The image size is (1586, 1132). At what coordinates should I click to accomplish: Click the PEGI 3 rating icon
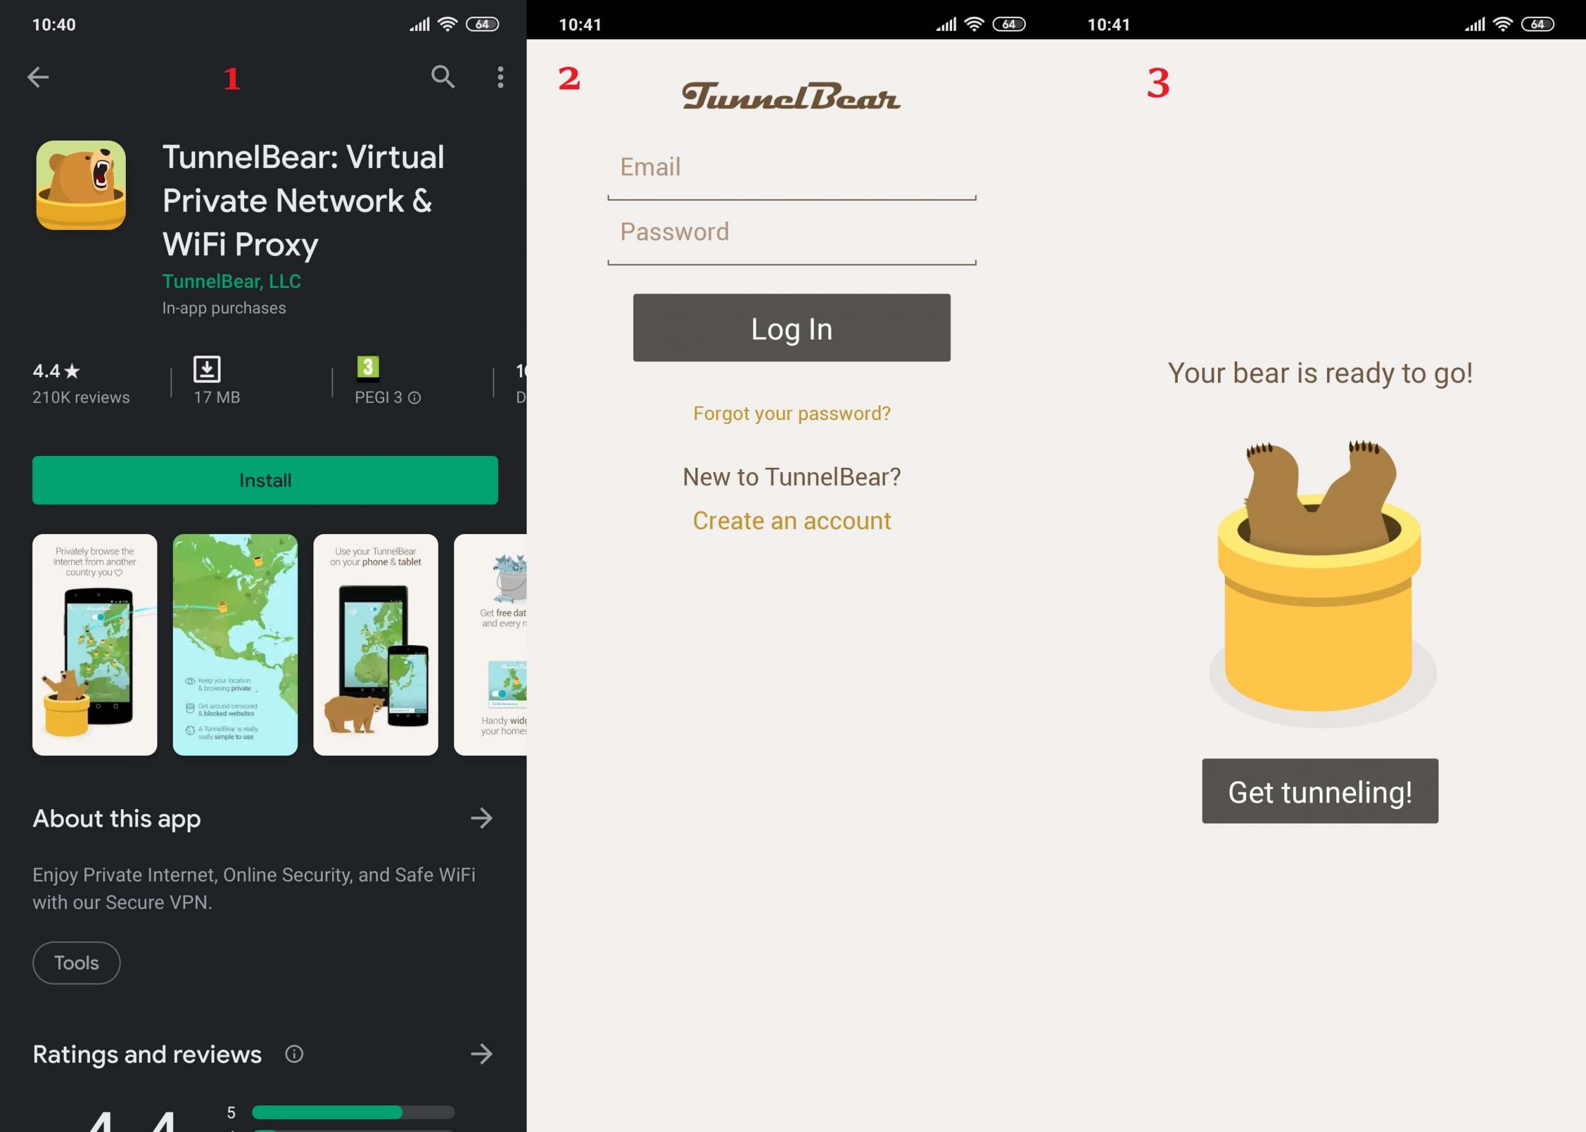click(367, 364)
